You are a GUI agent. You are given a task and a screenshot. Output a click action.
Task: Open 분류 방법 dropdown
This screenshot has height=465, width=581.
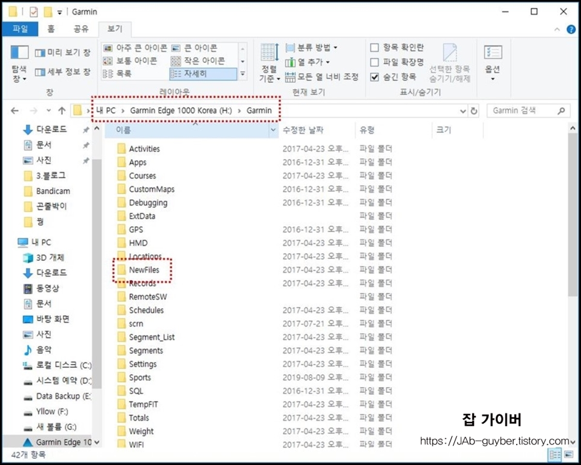(311, 47)
